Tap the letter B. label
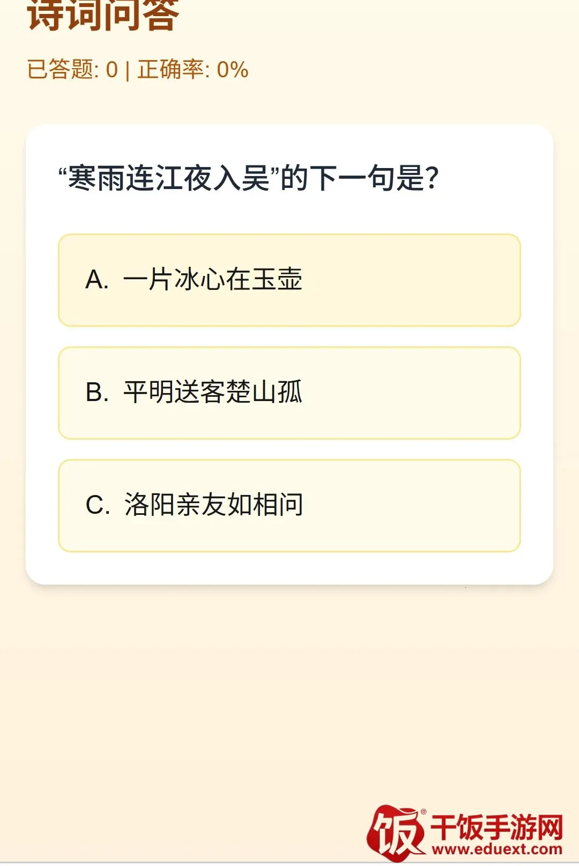Viewport: 579px width, 866px height. [x=97, y=393]
